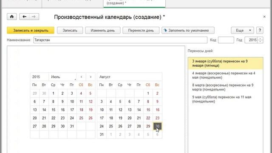Image resolution: width=272 pixels, height=153 pixels.
Task: Select transfer '4 января (воскресенье) перенесен на 4 мая'
Action: [225, 75]
